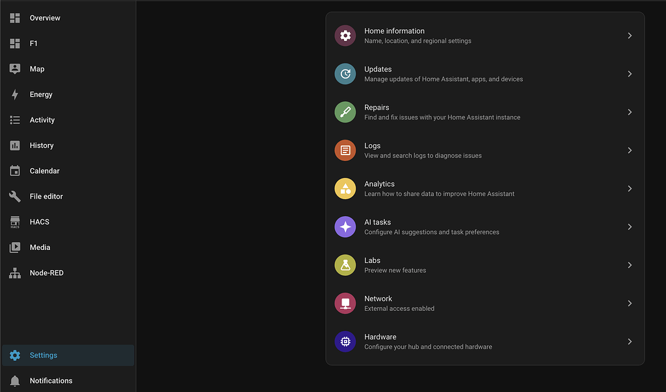Click 'Name, location, and regional settings'

coord(418,41)
